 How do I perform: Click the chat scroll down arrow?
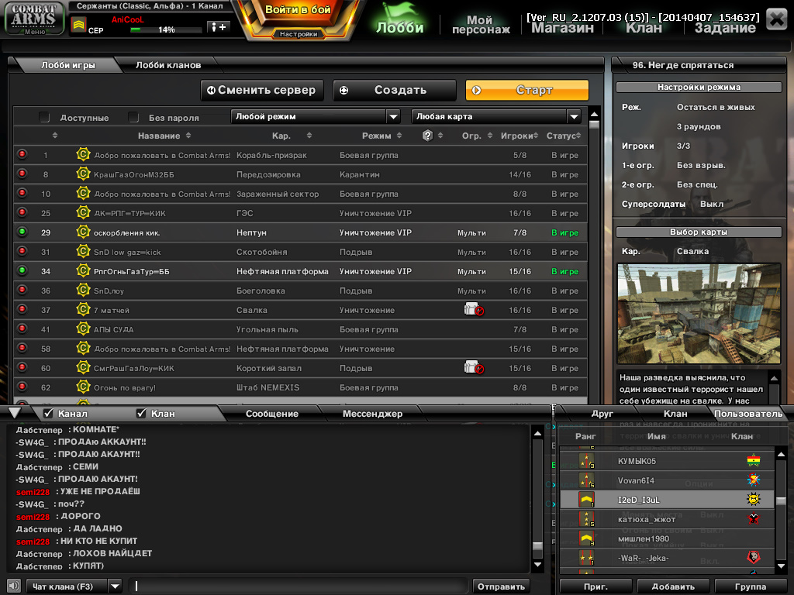538,565
